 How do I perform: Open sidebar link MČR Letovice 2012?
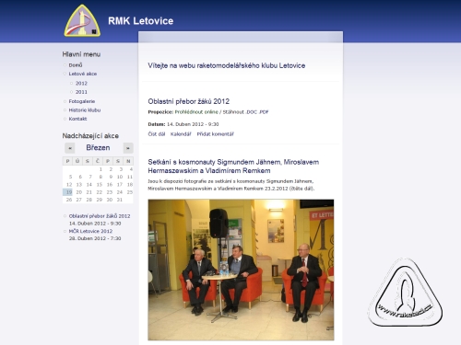pyautogui.click(x=90, y=231)
